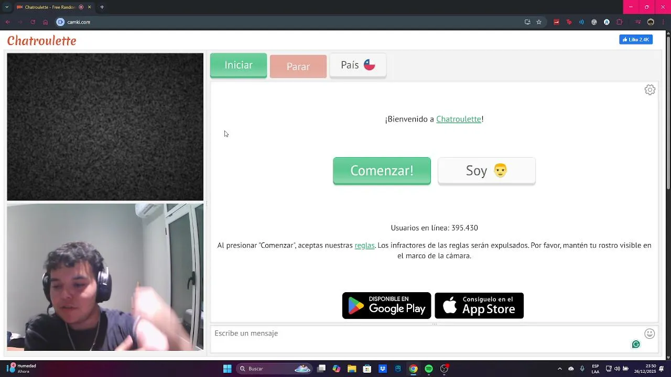The image size is (671, 377).
Task: Open the ESP LAA language switcher
Action: click(x=596, y=369)
